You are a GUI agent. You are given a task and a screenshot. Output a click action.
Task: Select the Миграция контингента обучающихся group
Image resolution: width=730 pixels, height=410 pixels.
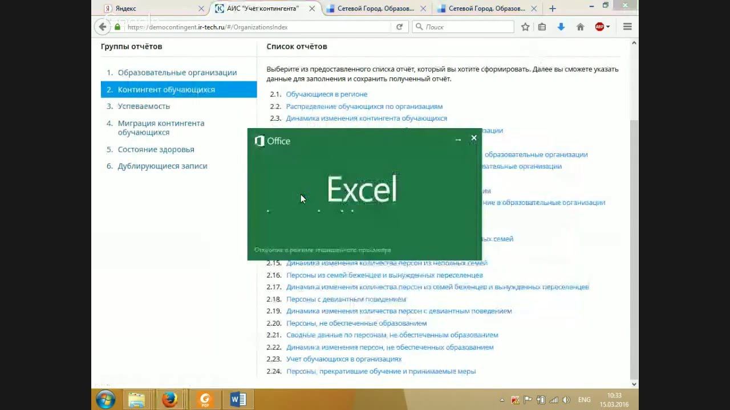(161, 128)
